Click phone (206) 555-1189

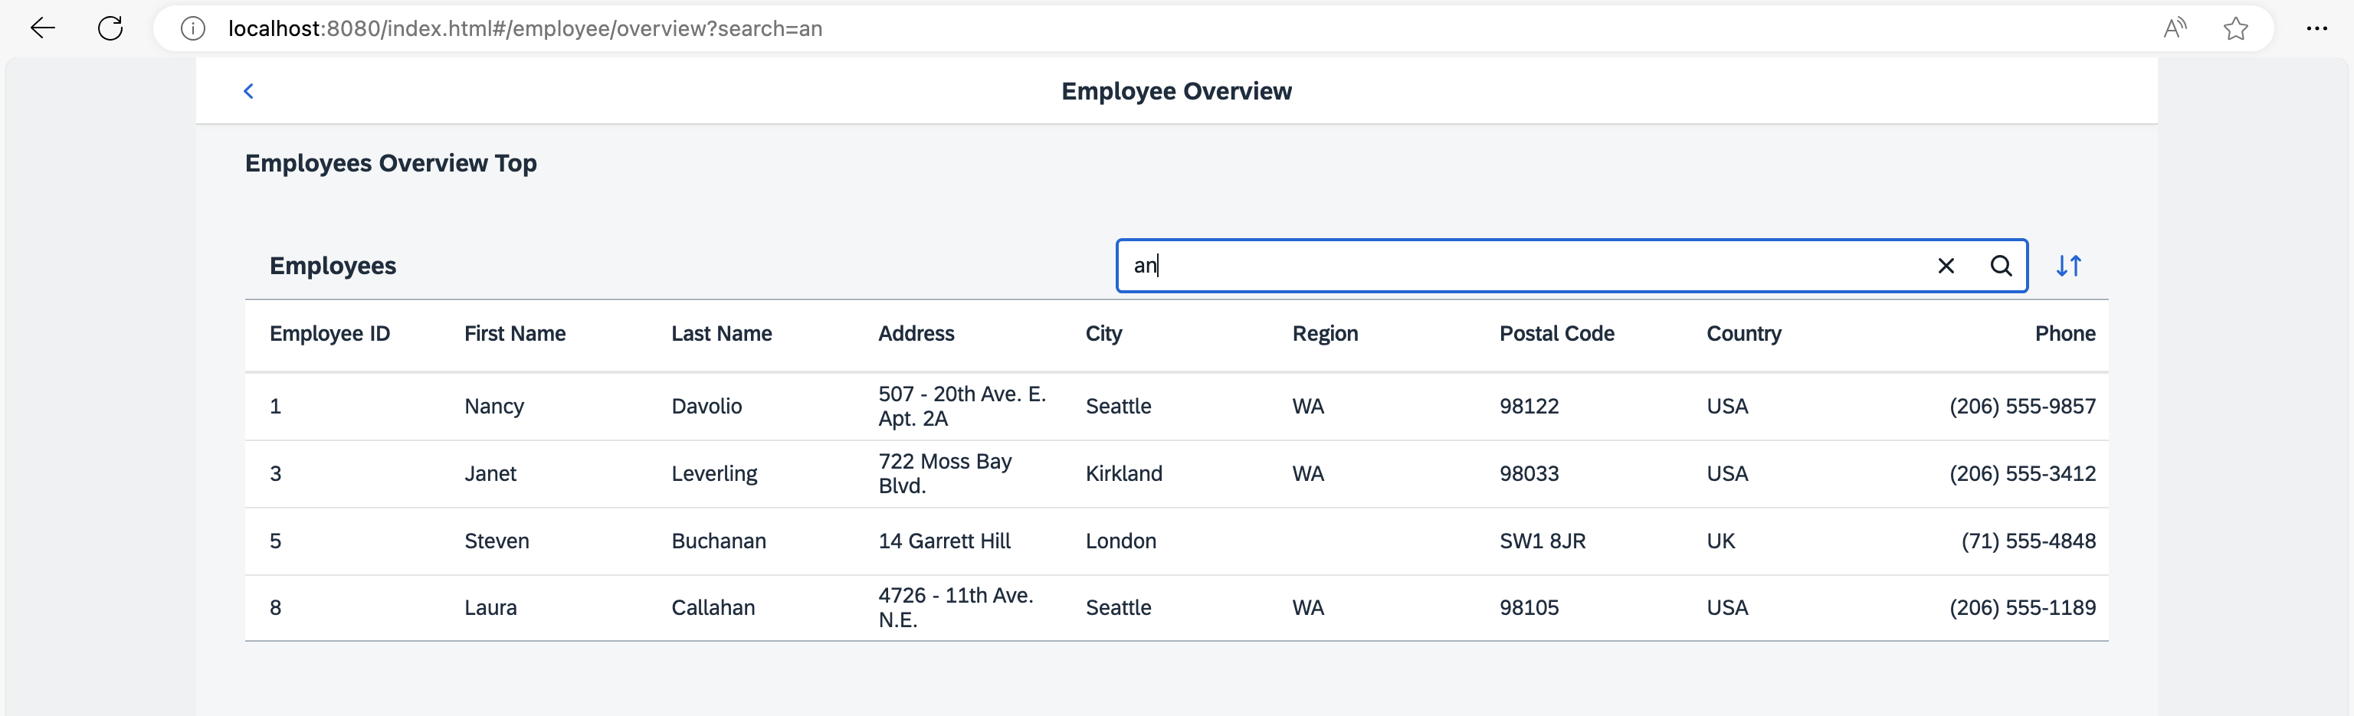(x=2023, y=607)
